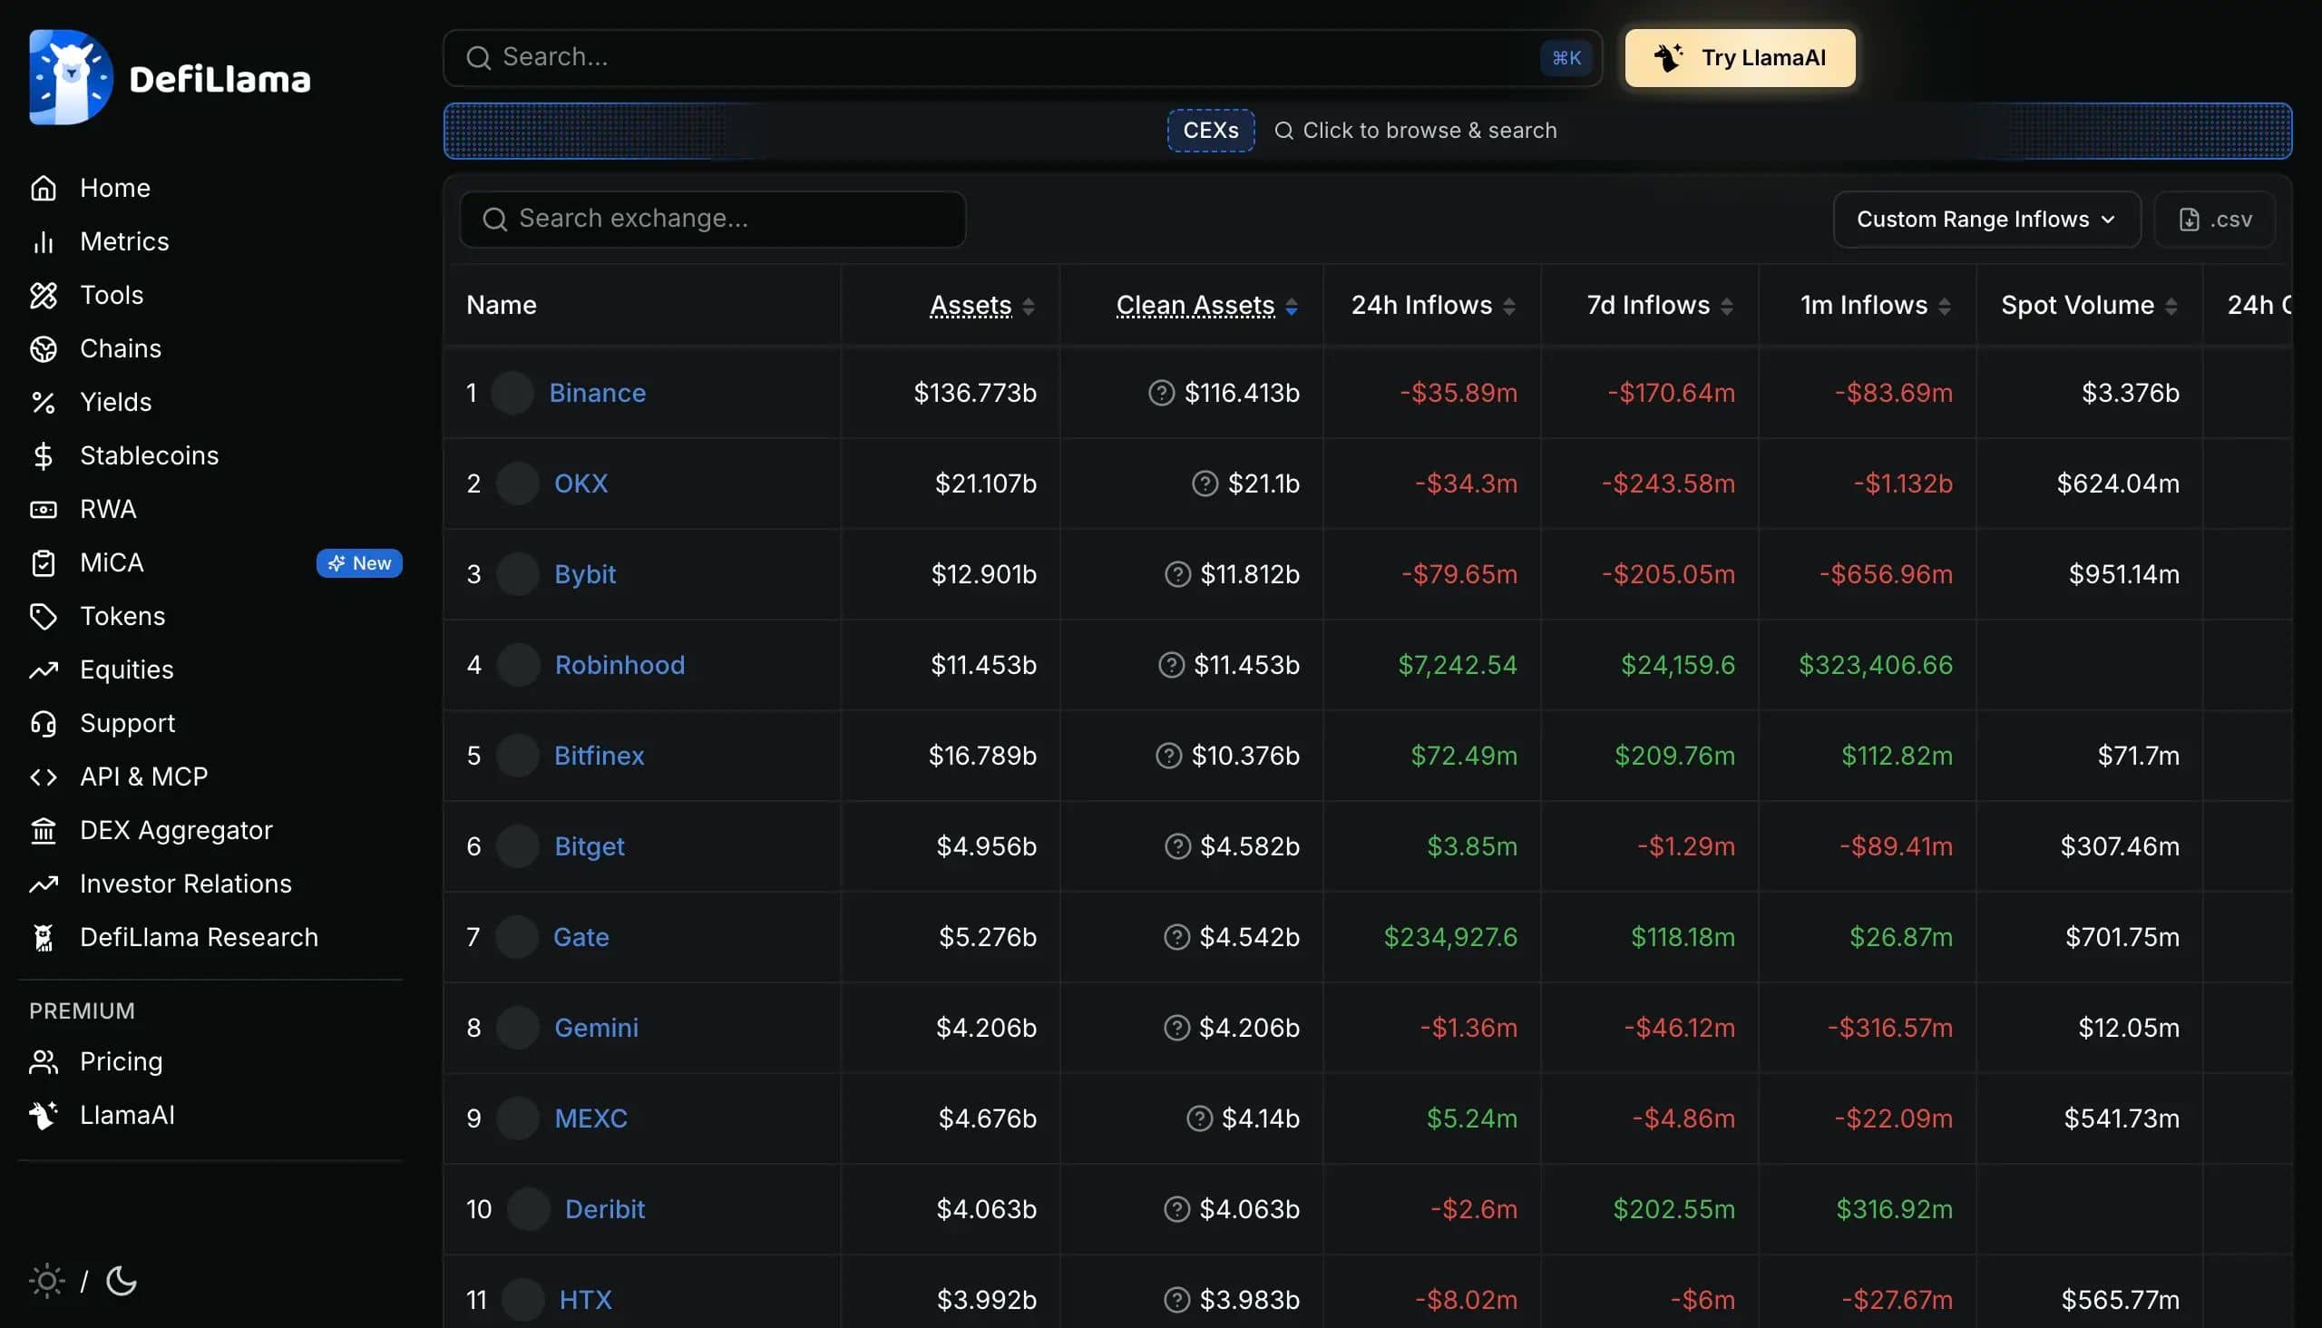Click the RWA banknote icon
This screenshot has height=1328, width=2322.
pos(43,509)
